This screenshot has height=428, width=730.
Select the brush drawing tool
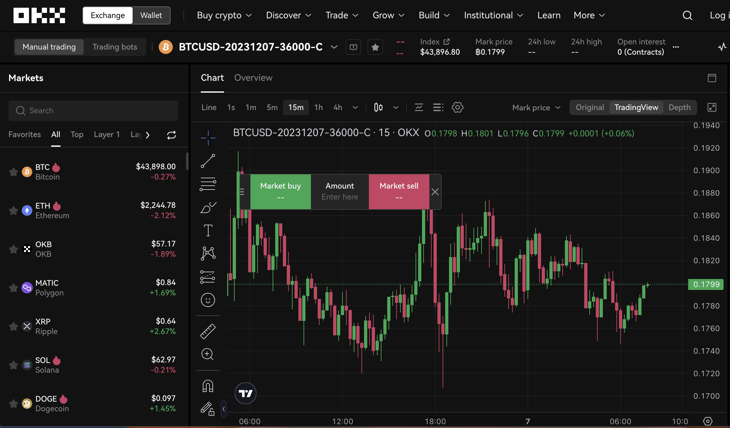(208, 208)
